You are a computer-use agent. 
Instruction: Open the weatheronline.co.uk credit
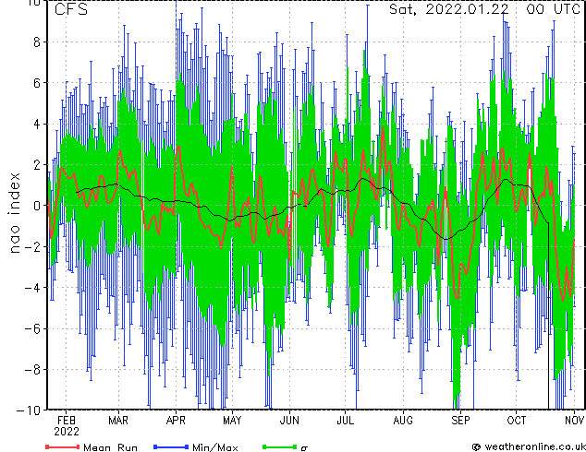529,446
